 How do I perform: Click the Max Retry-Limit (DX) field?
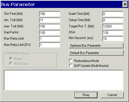50,45
